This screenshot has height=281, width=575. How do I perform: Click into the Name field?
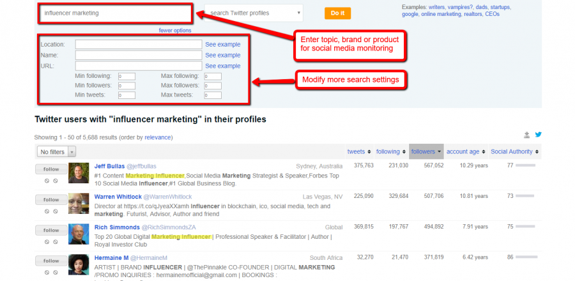click(x=139, y=56)
